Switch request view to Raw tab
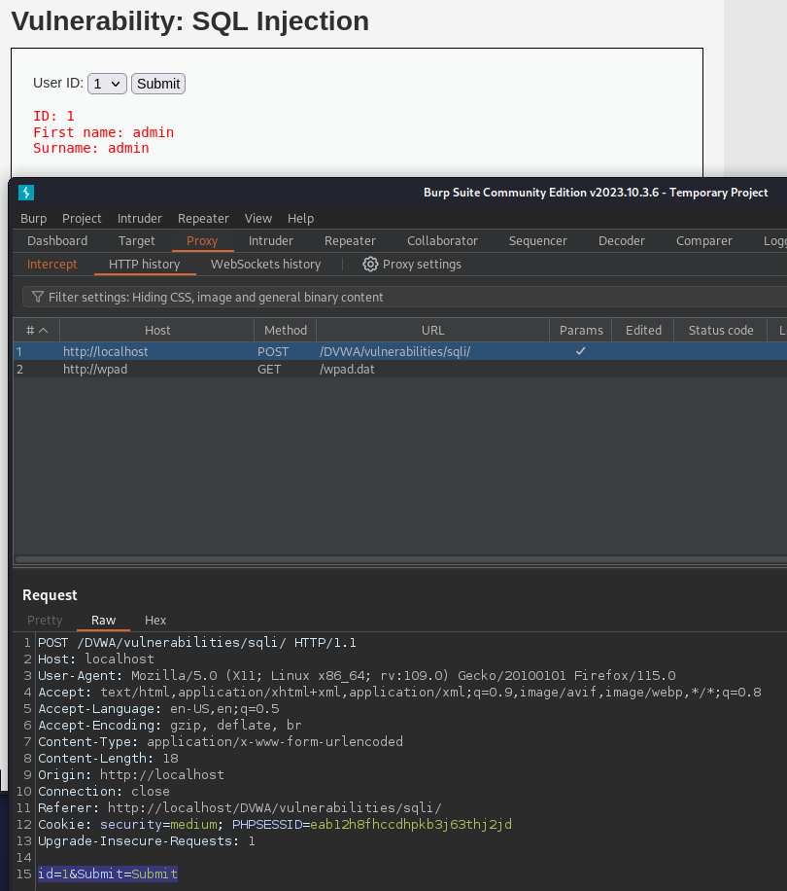787x891 pixels. point(103,621)
